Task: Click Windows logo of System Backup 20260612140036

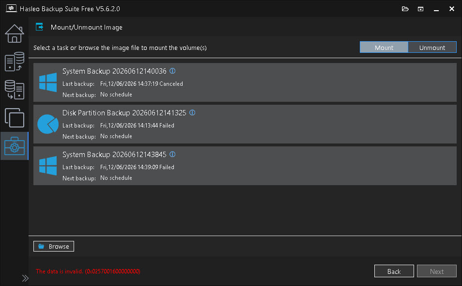Action: click(48, 82)
